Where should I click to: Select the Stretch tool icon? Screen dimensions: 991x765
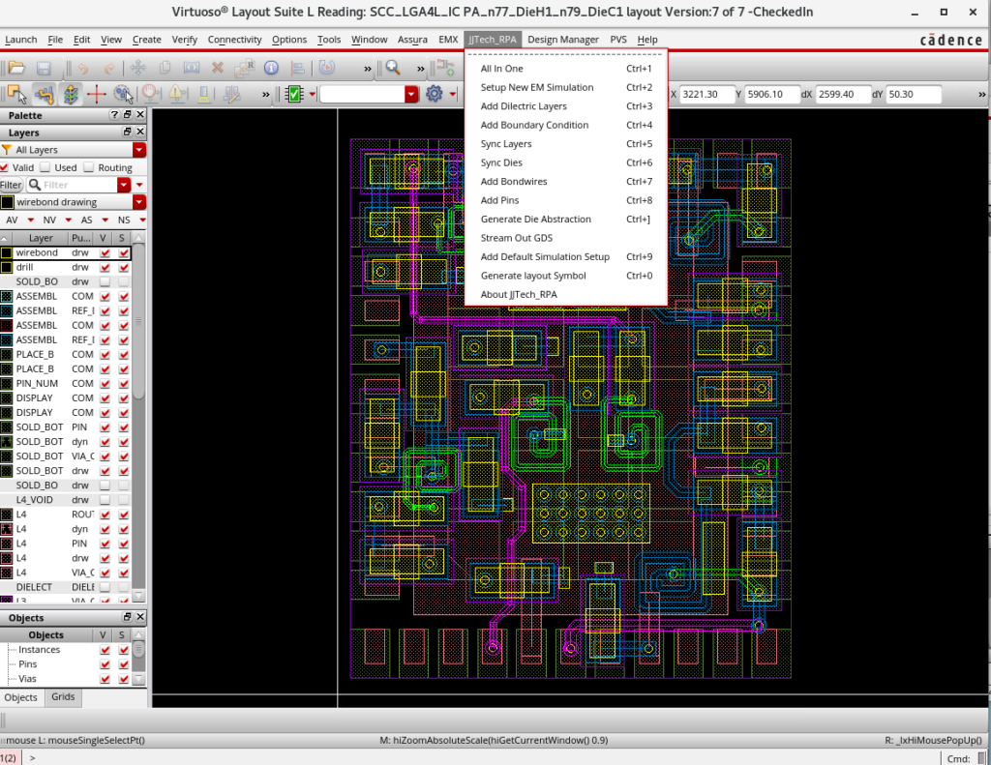click(192, 68)
